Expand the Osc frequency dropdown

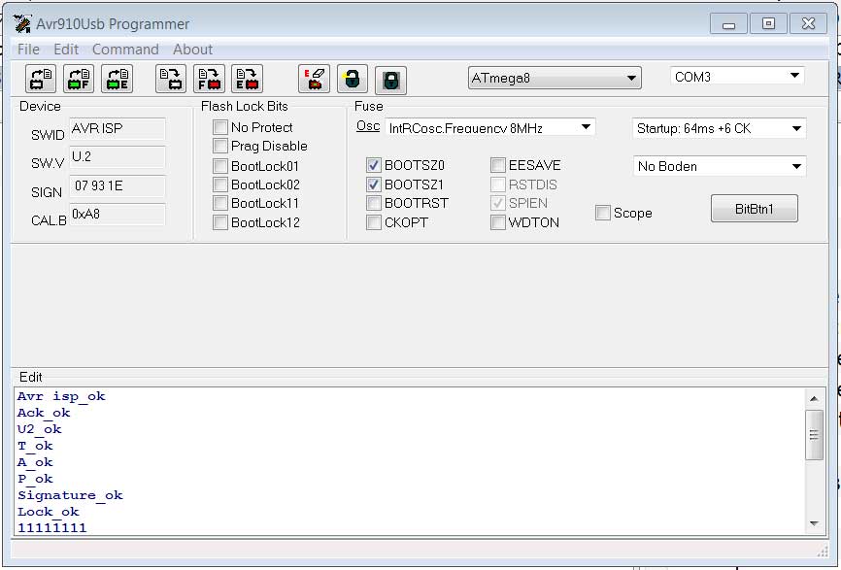[490, 127]
